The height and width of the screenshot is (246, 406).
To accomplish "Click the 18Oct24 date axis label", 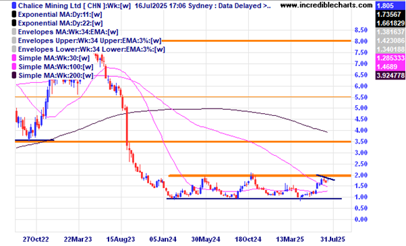I will (x=248, y=239).
